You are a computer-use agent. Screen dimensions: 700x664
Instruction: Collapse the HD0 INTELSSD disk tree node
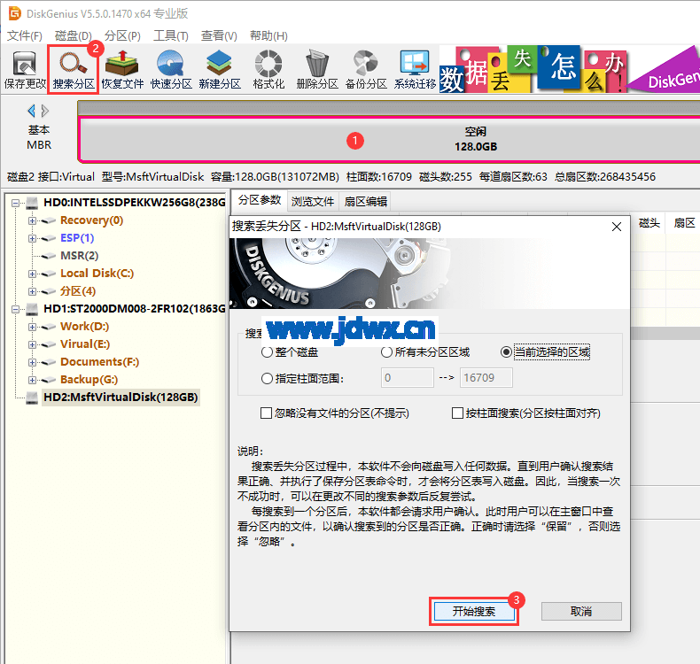(x=16, y=203)
